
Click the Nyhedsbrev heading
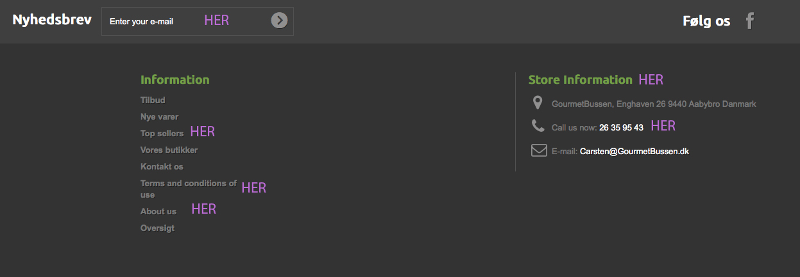pos(52,20)
